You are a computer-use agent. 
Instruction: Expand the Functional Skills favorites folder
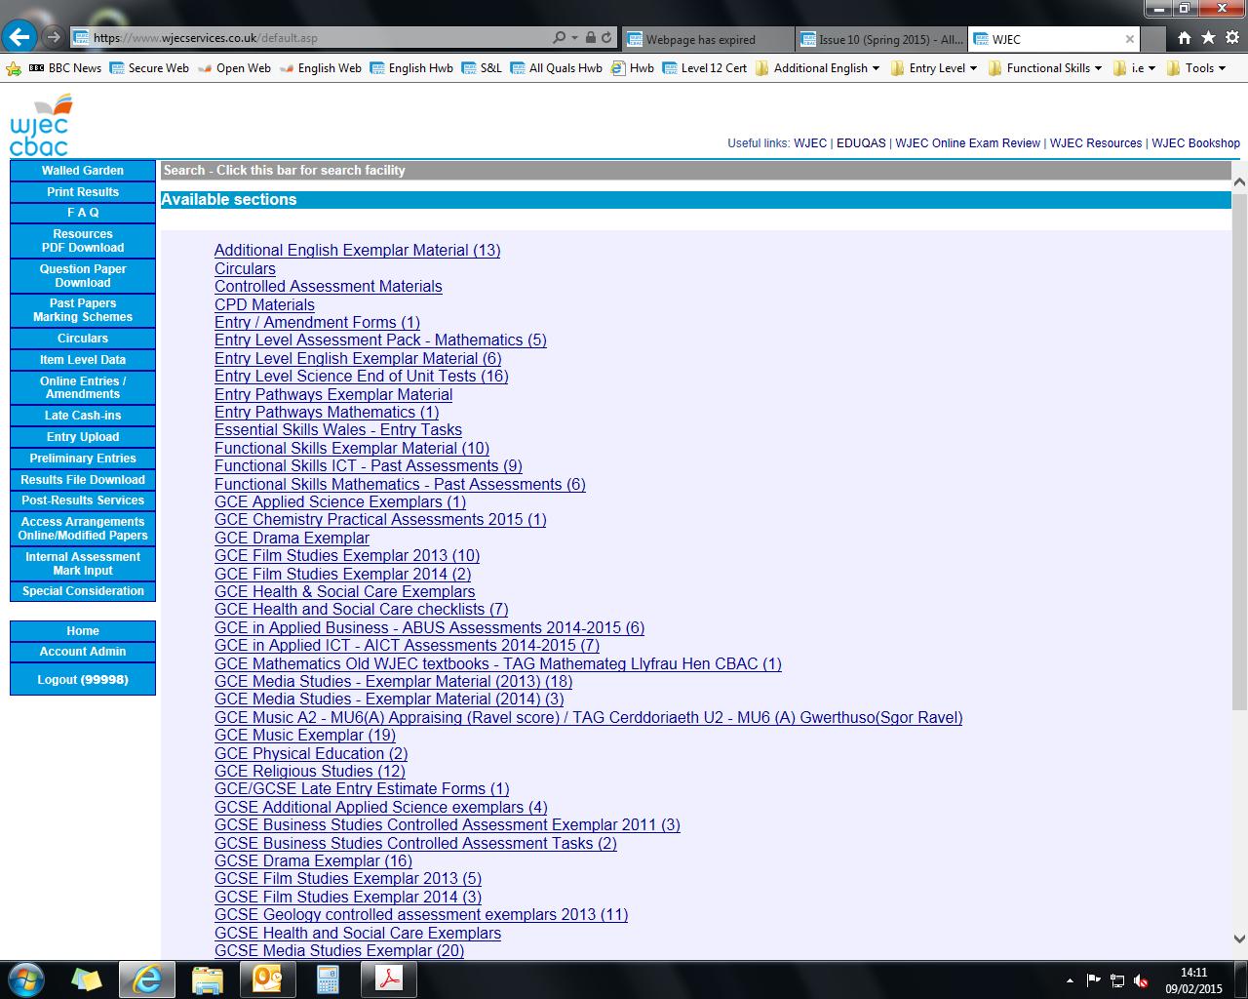(x=1045, y=68)
